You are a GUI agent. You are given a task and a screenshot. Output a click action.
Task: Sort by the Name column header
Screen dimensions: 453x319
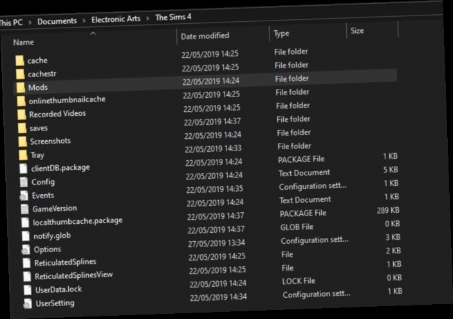click(x=23, y=42)
